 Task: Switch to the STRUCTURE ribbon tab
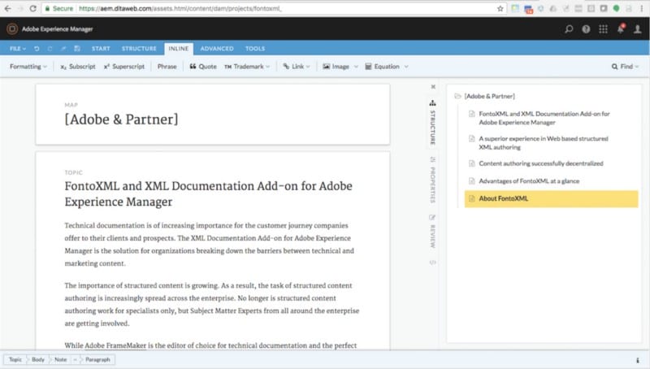coord(139,49)
